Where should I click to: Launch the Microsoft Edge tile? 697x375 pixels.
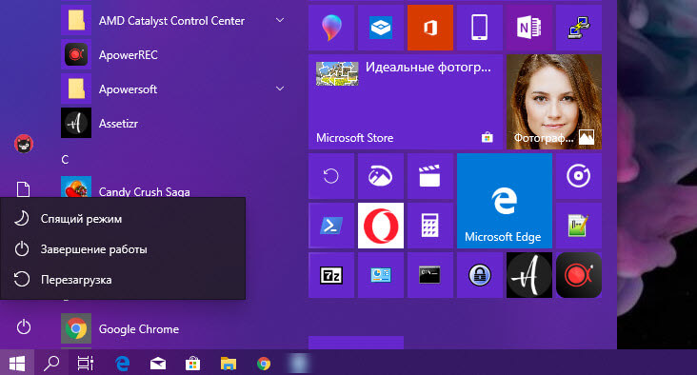505,201
